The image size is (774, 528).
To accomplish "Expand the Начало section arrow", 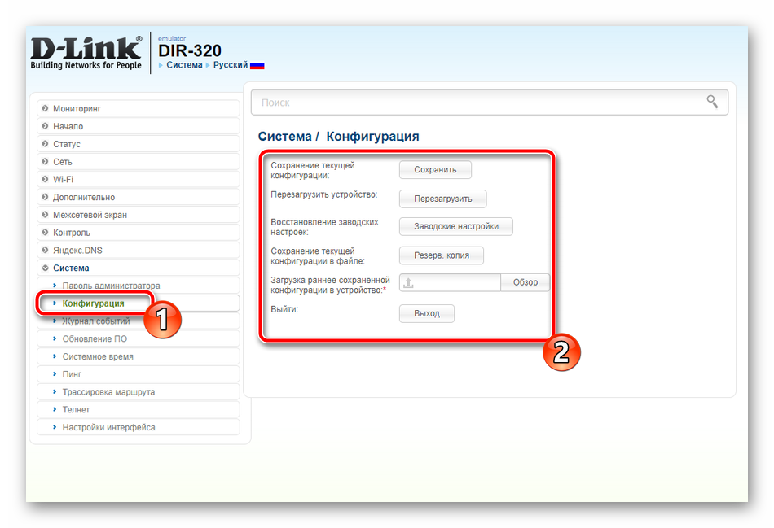I will 46,126.
